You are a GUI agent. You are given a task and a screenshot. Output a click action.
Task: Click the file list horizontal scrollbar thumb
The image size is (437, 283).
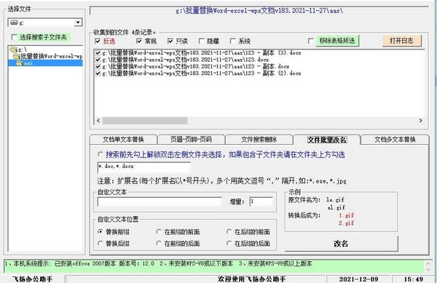pyautogui.click(x=145, y=121)
